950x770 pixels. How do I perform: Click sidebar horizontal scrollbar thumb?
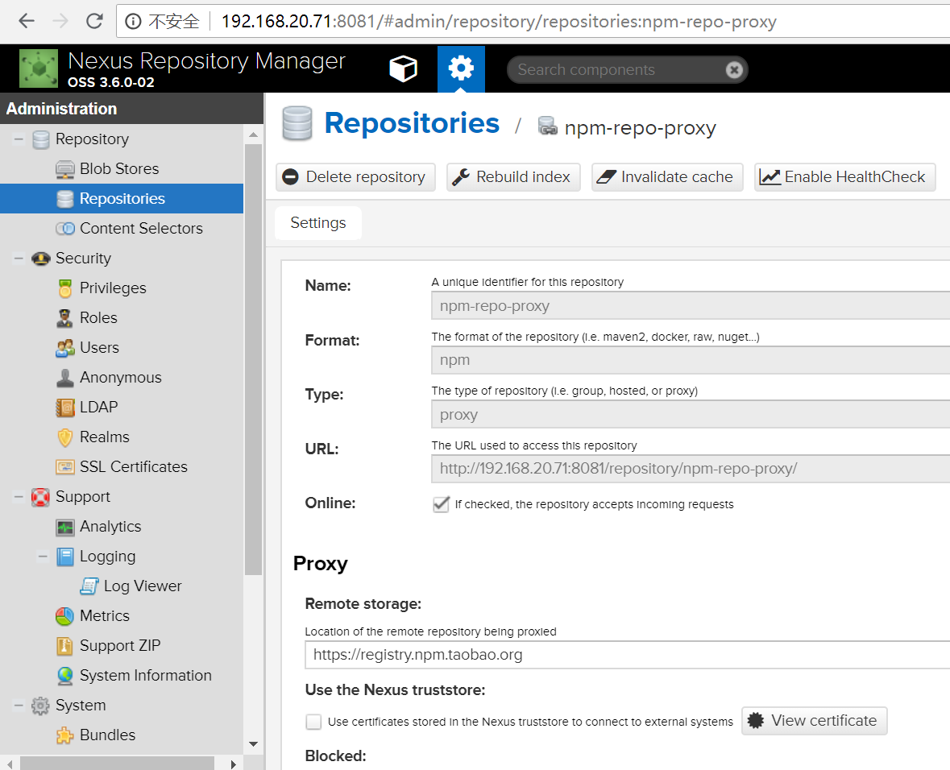tap(117, 764)
